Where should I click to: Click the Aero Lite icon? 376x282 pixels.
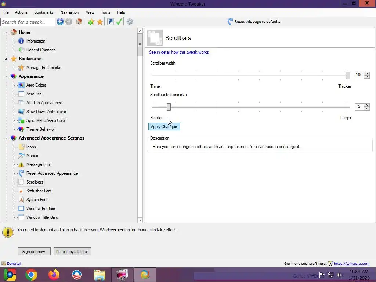(x=21, y=94)
